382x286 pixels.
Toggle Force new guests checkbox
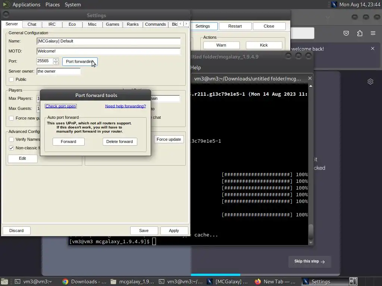coord(12,118)
